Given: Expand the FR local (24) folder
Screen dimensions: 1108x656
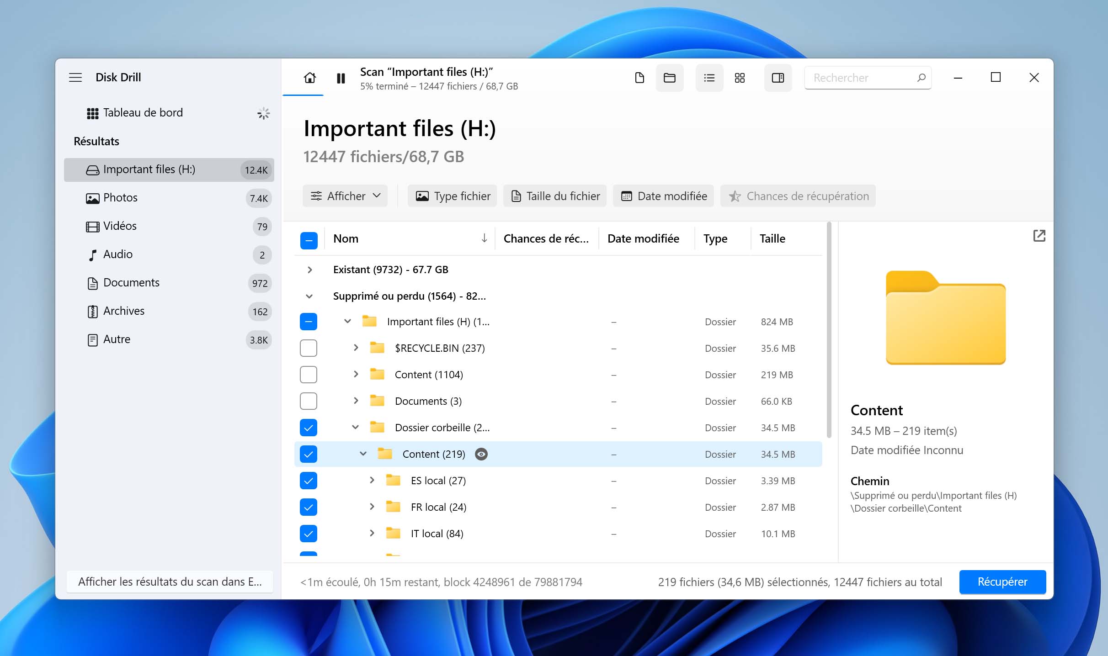Looking at the screenshot, I should 372,507.
